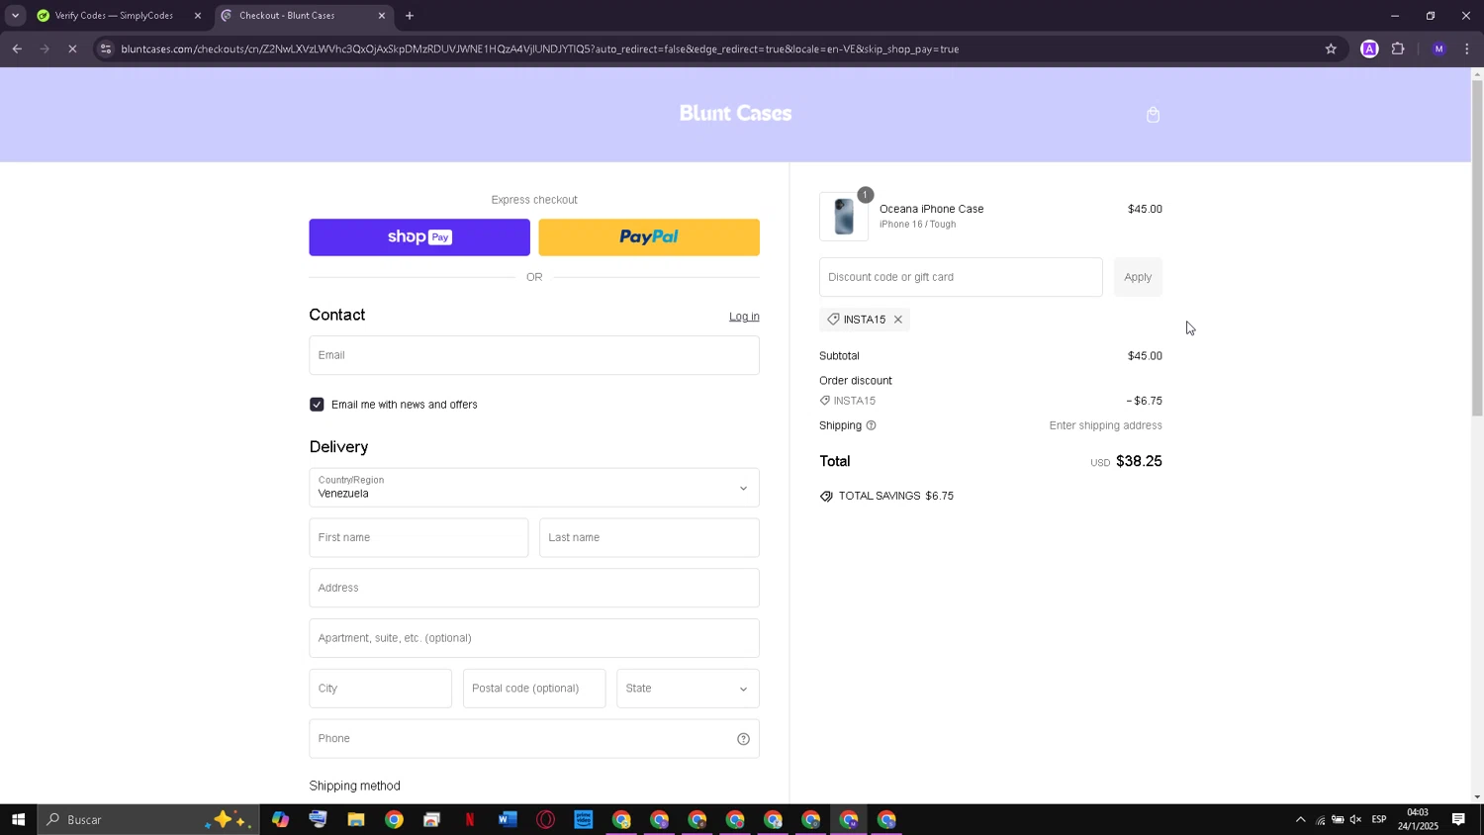Focus the City input field
1484x835 pixels.
[x=380, y=689]
